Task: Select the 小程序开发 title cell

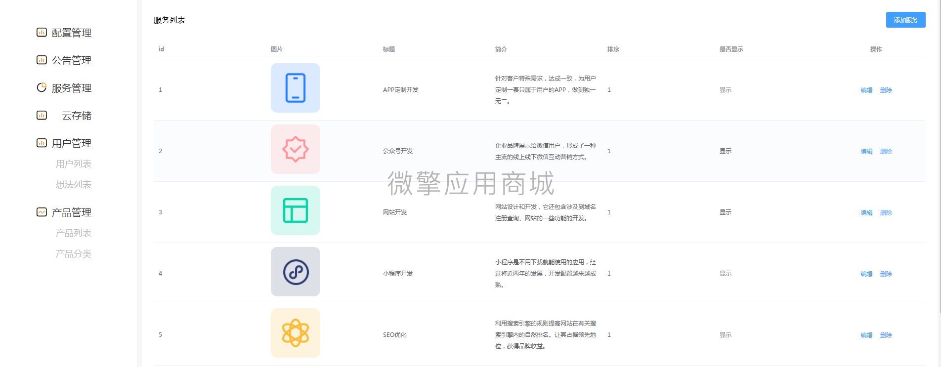Action: click(398, 273)
